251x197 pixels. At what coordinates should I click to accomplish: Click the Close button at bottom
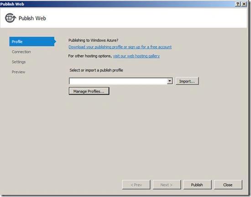tap(228, 185)
